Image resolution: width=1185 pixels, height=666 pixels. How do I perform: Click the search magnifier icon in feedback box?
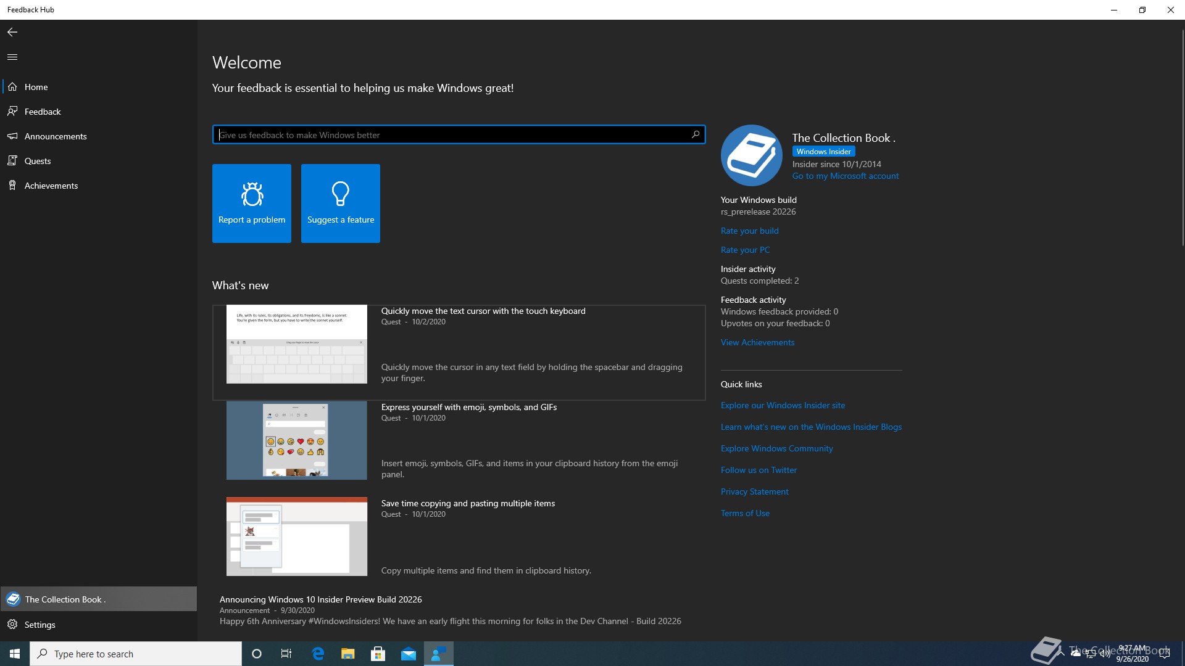696,134
